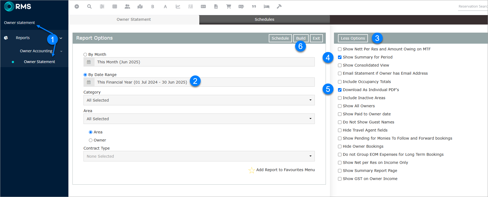Click the grid table icon in toolbar
488x197 pixels.
click(115, 6)
